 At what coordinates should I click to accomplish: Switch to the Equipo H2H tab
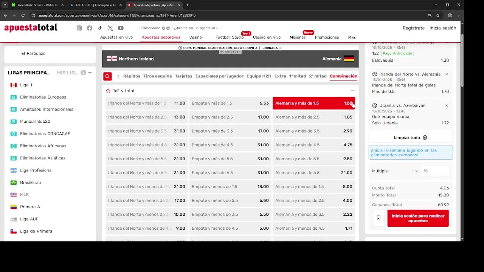tap(259, 76)
